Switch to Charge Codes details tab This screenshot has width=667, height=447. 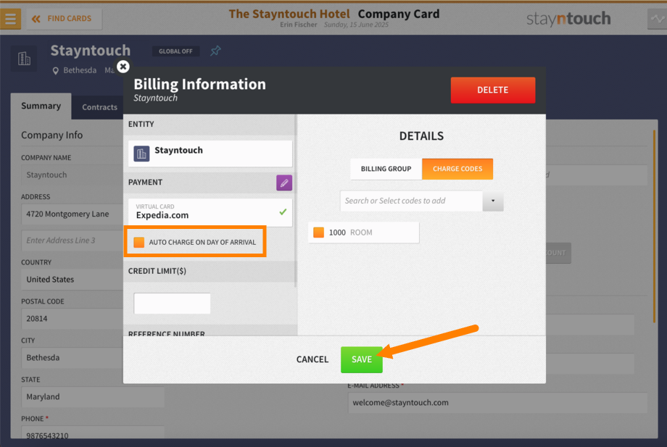click(x=457, y=169)
